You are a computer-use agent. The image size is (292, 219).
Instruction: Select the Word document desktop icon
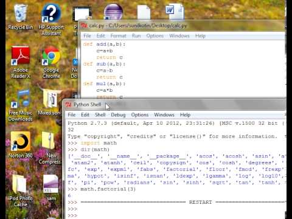[x=175, y=12]
